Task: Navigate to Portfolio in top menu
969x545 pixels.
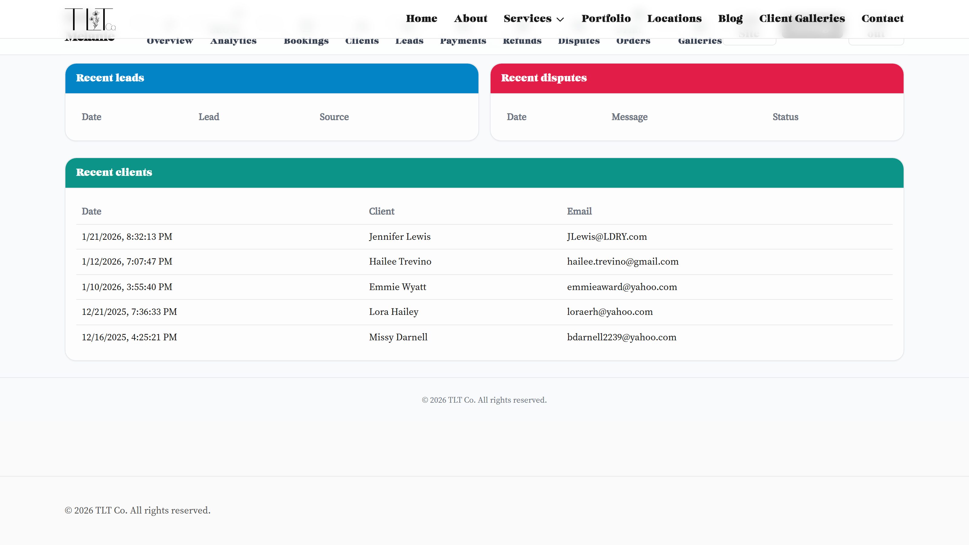Action: (x=606, y=18)
